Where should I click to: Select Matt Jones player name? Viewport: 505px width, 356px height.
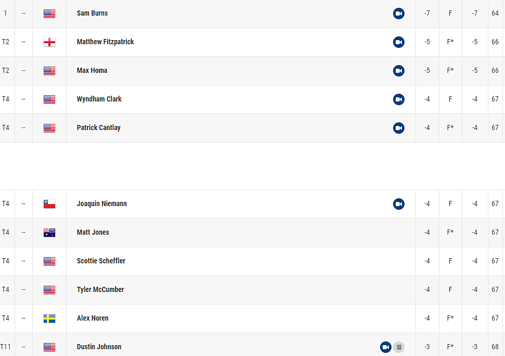93,232
